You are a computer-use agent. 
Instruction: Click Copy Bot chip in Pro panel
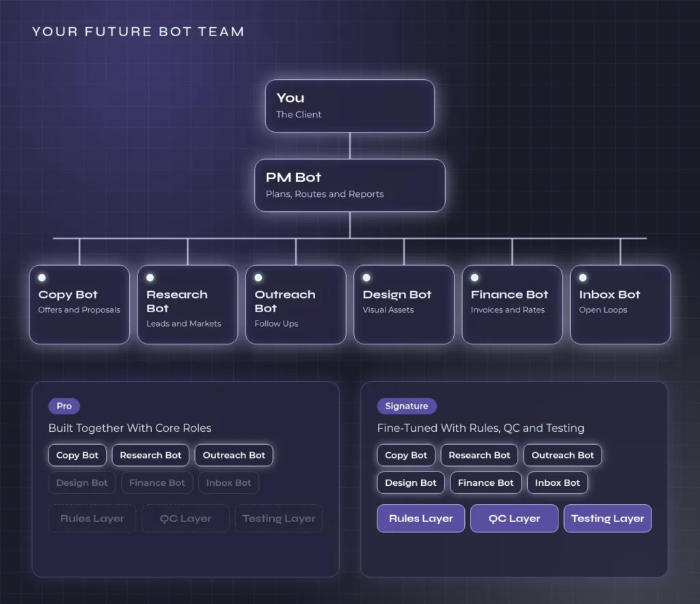pos(77,455)
